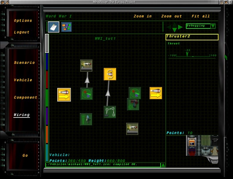The width and height of the screenshot is (233, 179).
Task: Click the vehicle Points 260/450 readout
Action: [68, 161]
